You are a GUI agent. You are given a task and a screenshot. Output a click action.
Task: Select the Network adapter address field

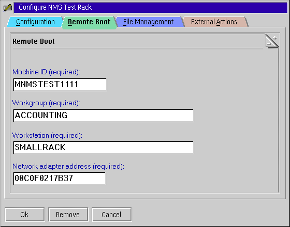(x=60, y=179)
